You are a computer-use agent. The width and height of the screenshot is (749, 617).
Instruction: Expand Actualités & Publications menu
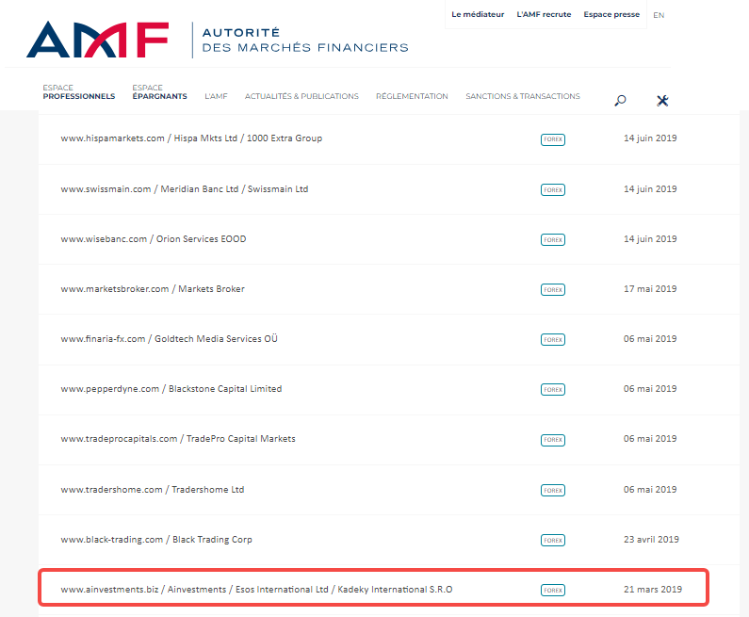[x=301, y=96]
